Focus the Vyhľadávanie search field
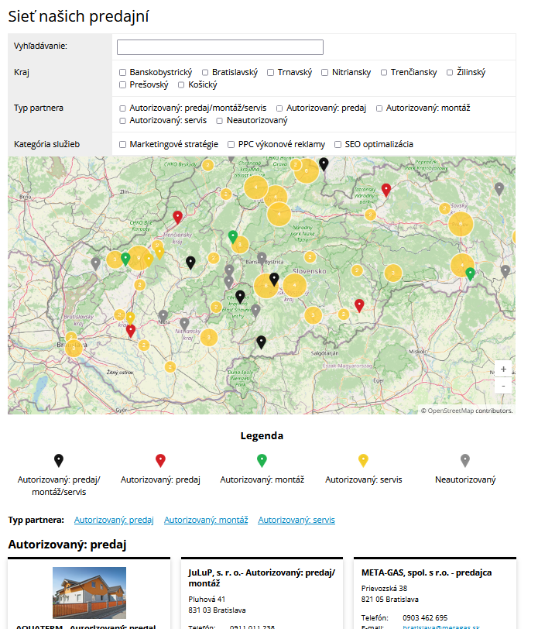The height and width of the screenshot is (629, 538). [220, 47]
